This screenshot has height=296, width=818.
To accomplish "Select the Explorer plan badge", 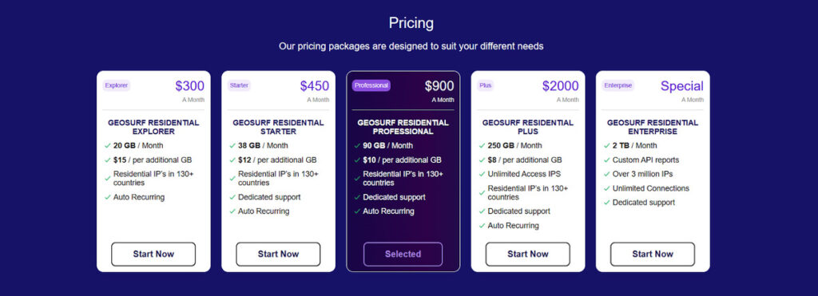I will [x=117, y=85].
